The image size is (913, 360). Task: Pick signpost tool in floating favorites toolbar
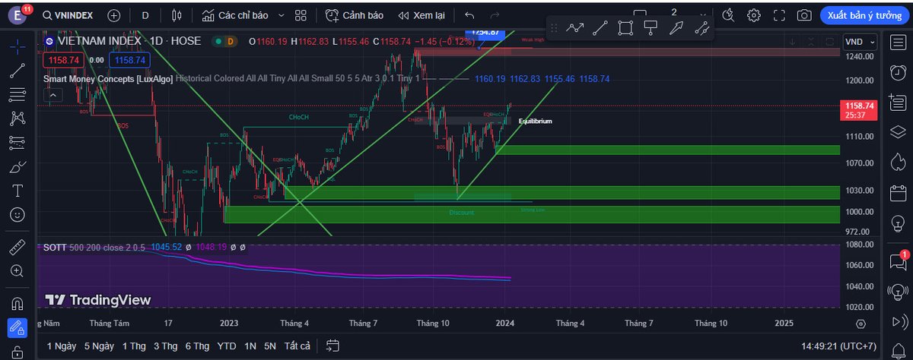(651, 28)
